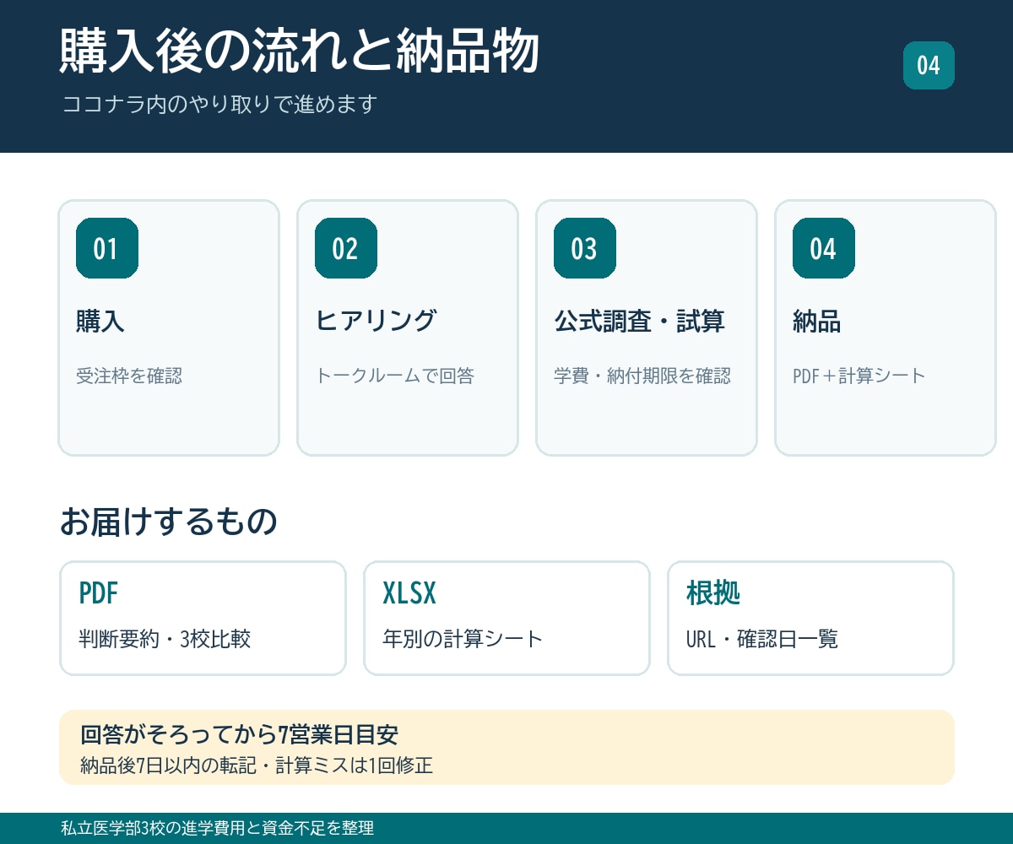Viewport: 1013px width, 844px height.
Task: Click the notice 回答がそろってから7営業日目安
Action: [x=239, y=734]
